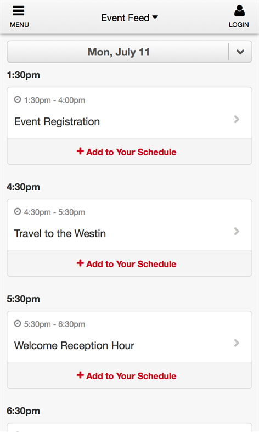Open Travel to the Westin details chevron

(237, 232)
